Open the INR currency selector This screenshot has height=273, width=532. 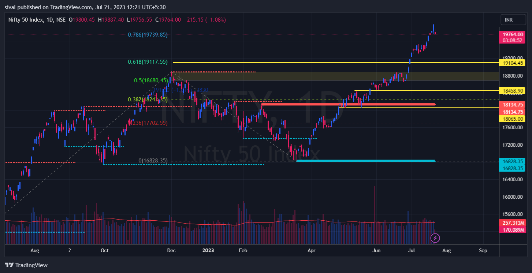pyautogui.click(x=513, y=19)
